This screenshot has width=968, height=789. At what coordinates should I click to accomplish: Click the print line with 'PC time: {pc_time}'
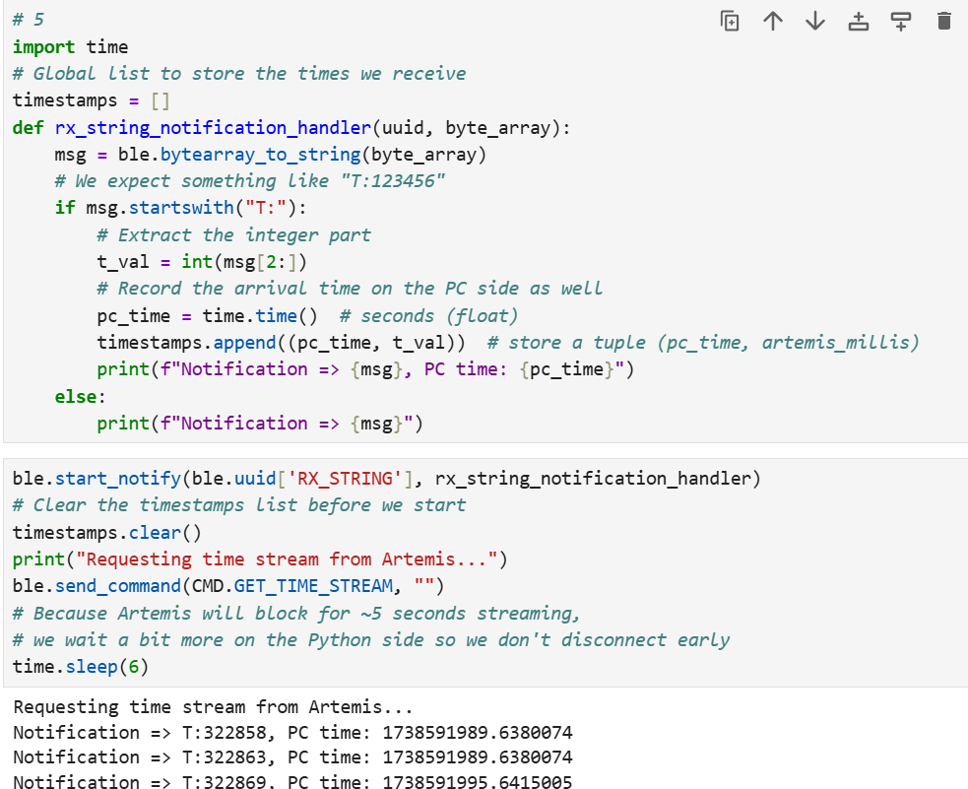pyautogui.click(x=365, y=369)
